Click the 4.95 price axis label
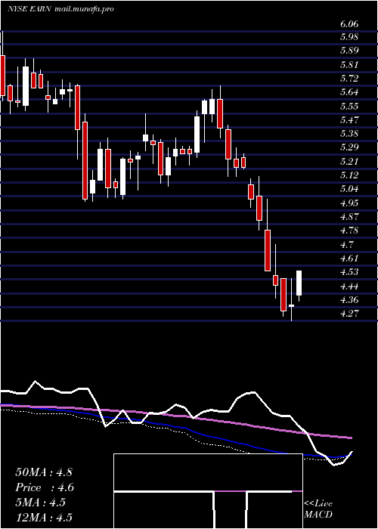This screenshot has width=378, height=529. [x=349, y=203]
